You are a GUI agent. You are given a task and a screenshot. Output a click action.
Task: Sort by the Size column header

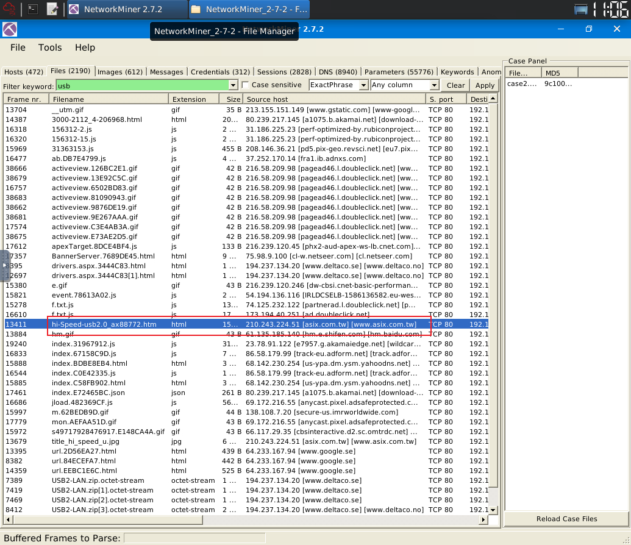point(232,99)
